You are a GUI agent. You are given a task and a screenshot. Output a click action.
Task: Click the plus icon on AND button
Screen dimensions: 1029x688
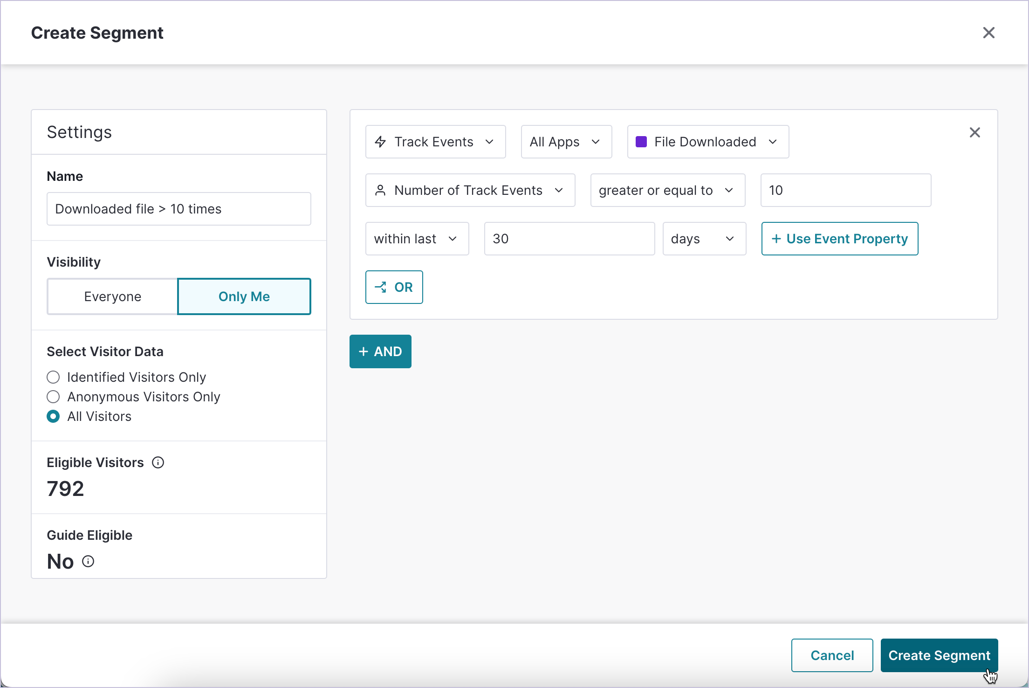(364, 351)
